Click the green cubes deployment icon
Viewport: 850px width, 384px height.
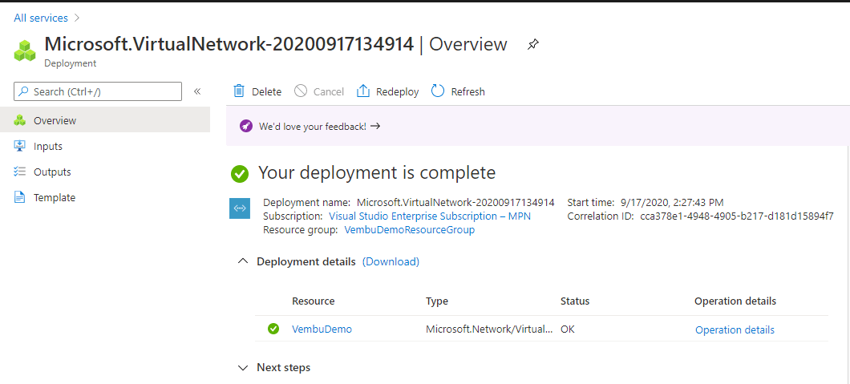point(25,49)
